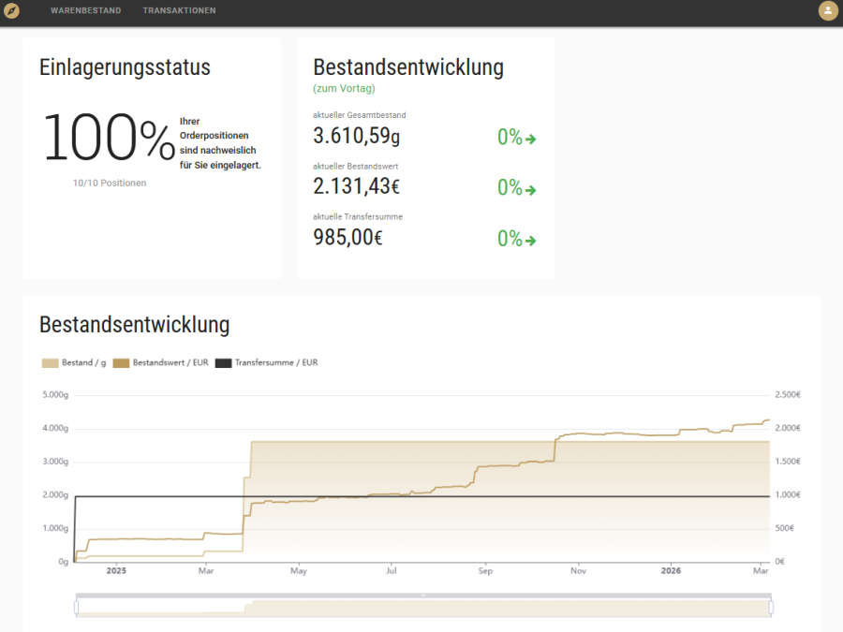Click the green arrow beside Gesamtbestand
Viewport: 843px width, 632px height.
(x=531, y=140)
